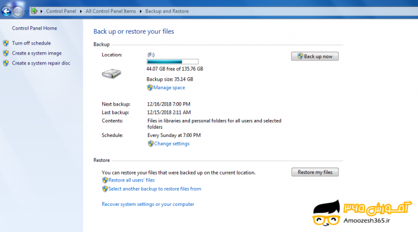Click the Restore my files button
Viewport: 418px width, 232px height.
[315, 172]
